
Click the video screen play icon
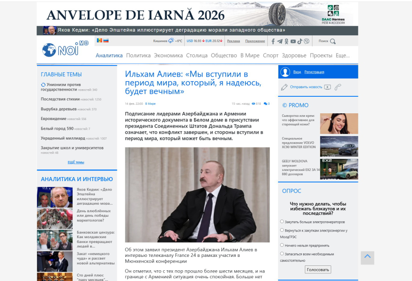click(328, 87)
